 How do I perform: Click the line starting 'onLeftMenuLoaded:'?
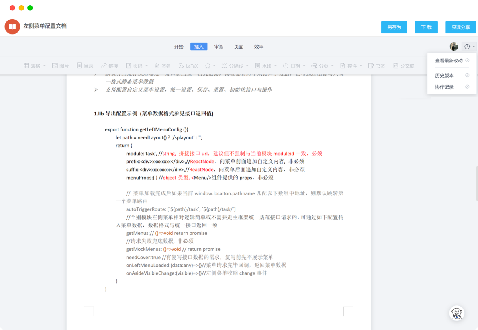pos(206,265)
